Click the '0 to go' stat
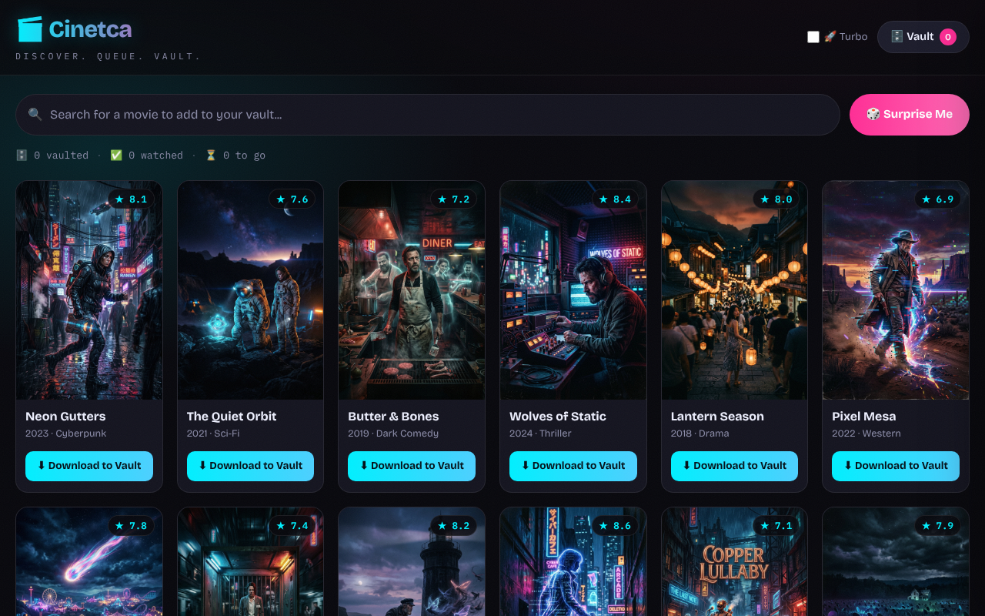985x616 pixels. click(x=235, y=156)
